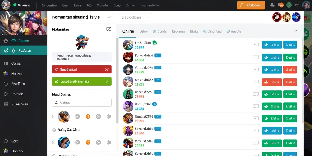
Task: Click the card icon in Linda Cäna row
Action: (256, 45)
